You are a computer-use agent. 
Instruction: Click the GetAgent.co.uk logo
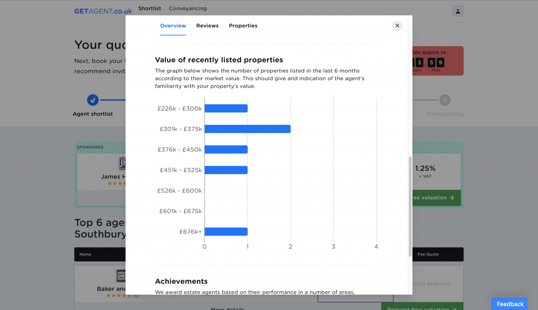pyautogui.click(x=103, y=11)
